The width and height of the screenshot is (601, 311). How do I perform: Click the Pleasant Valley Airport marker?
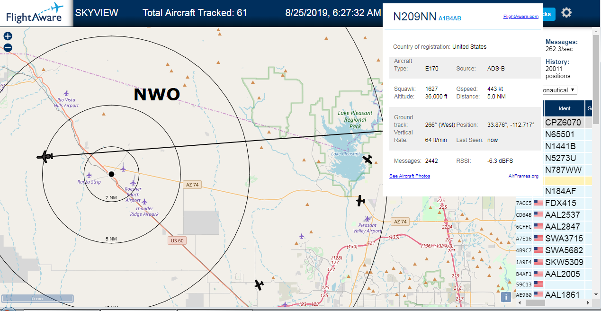367,218
